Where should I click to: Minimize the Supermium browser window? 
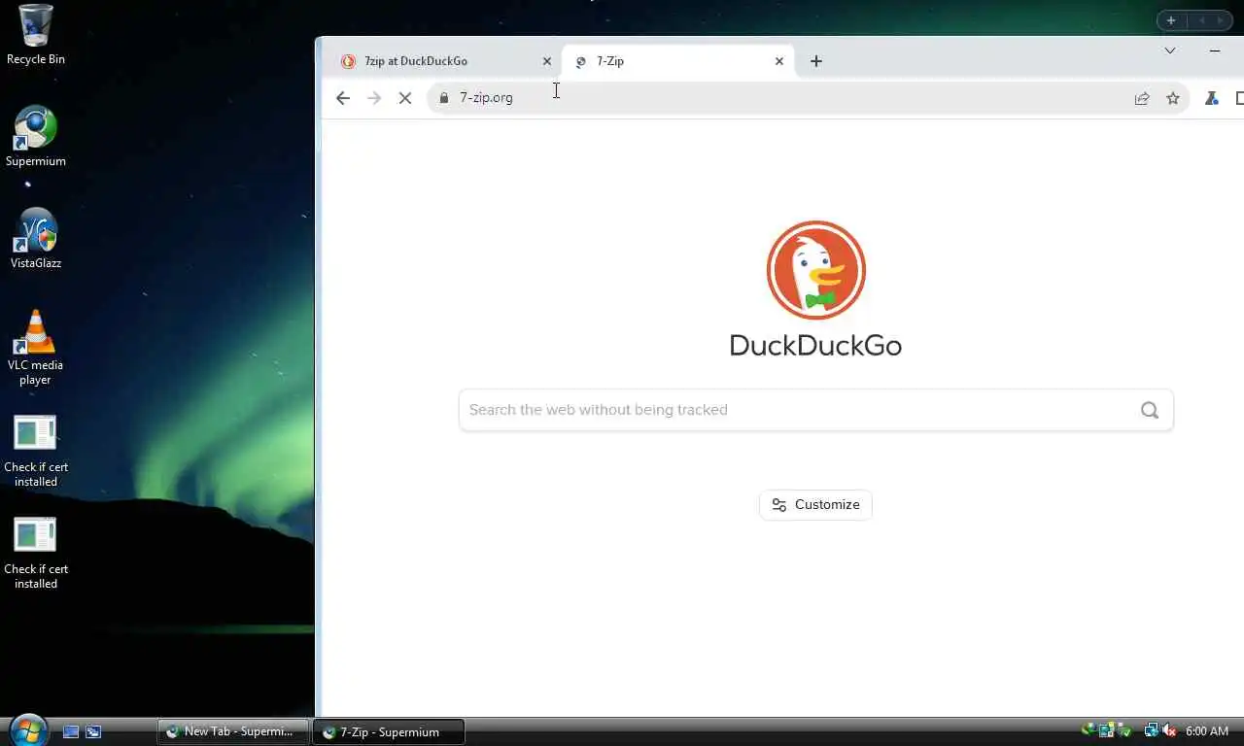point(1214,51)
